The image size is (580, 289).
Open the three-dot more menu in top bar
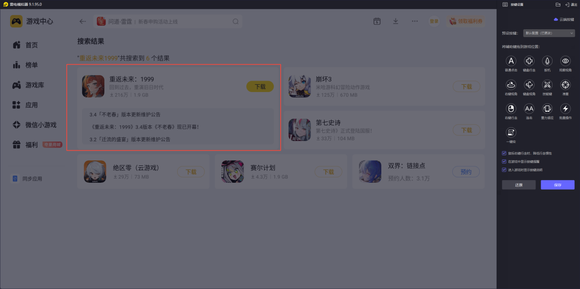click(415, 21)
